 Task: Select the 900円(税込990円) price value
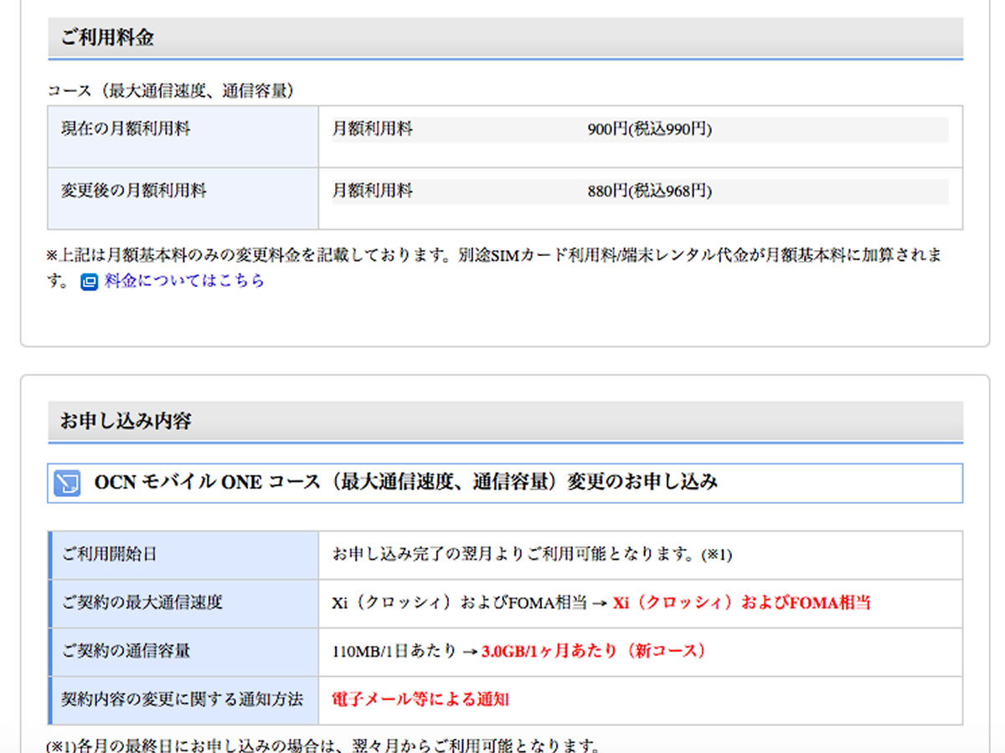[650, 130]
